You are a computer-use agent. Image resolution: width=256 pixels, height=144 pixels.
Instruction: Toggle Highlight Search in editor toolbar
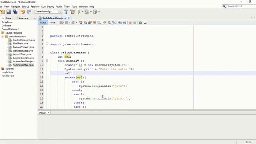pos(94,23)
